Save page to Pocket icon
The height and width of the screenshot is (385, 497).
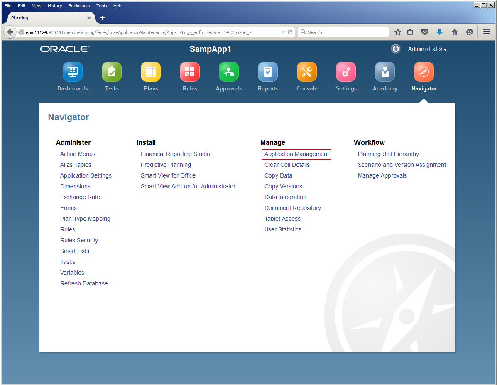point(425,32)
